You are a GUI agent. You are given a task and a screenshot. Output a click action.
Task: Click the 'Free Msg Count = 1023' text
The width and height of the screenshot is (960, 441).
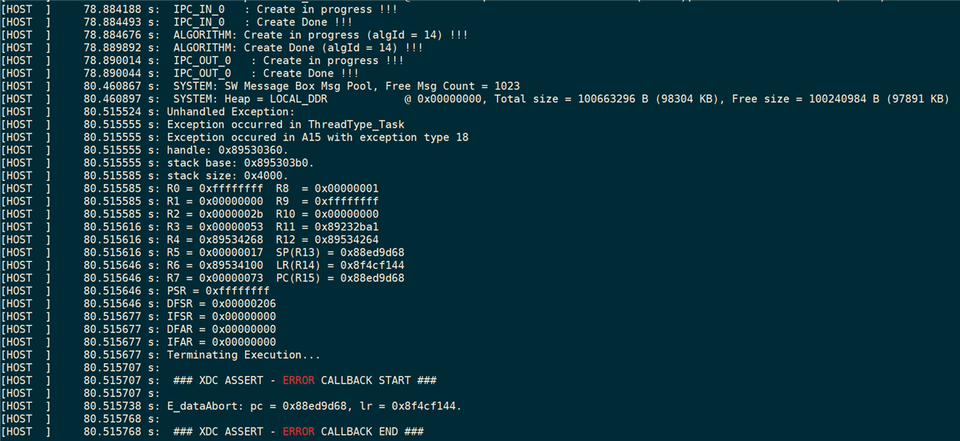(x=453, y=86)
